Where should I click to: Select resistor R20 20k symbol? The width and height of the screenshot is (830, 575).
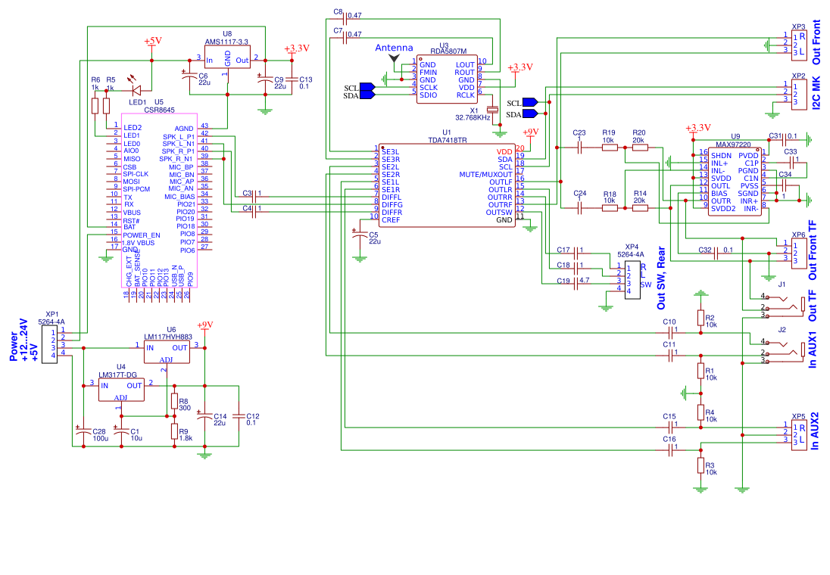(x=640, y=148)
